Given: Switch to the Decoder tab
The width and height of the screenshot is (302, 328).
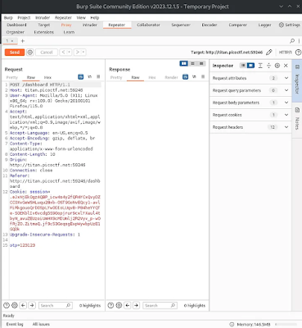Looking at the screenshot, I should tap(210, 25).
